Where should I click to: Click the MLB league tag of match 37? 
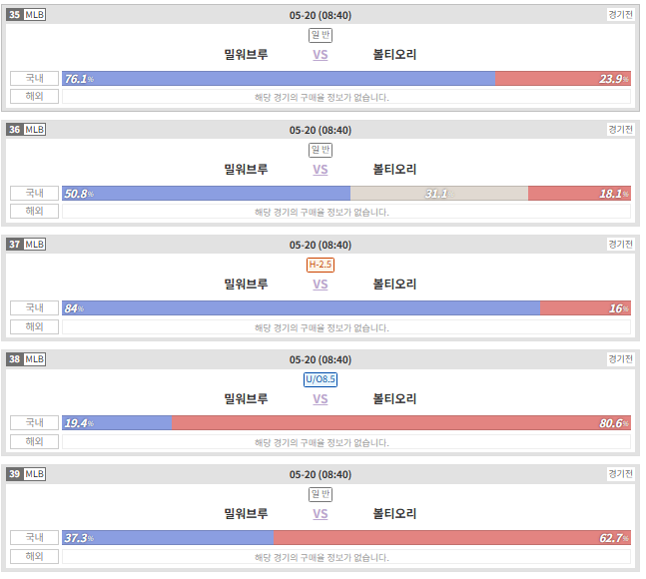coord(35,245)
